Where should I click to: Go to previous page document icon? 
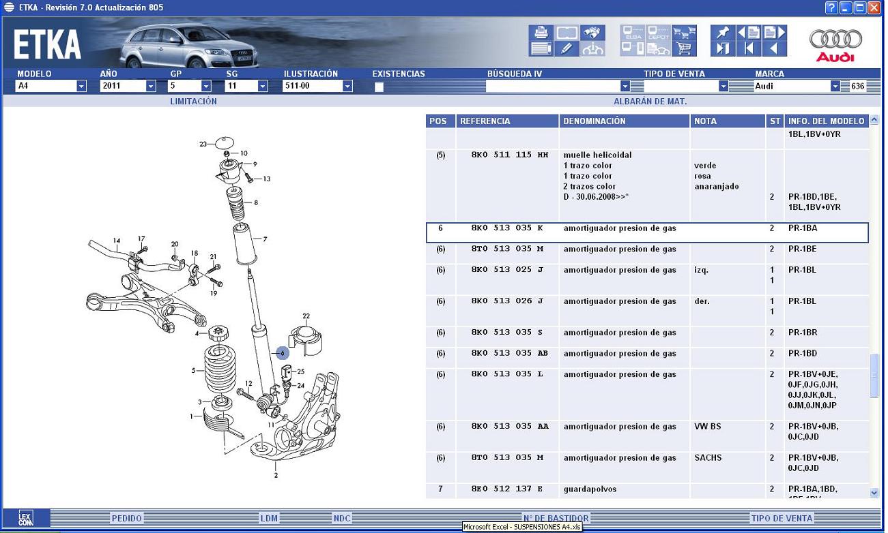coord(749,33)
